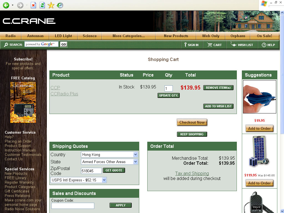Click the Help question mark icon
The width and height of the screenshot is (284, 213).
[264, 45]
